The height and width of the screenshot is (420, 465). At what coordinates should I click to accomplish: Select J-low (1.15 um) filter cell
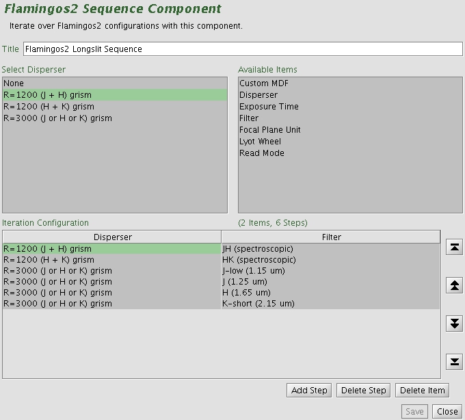coord(331,270)
